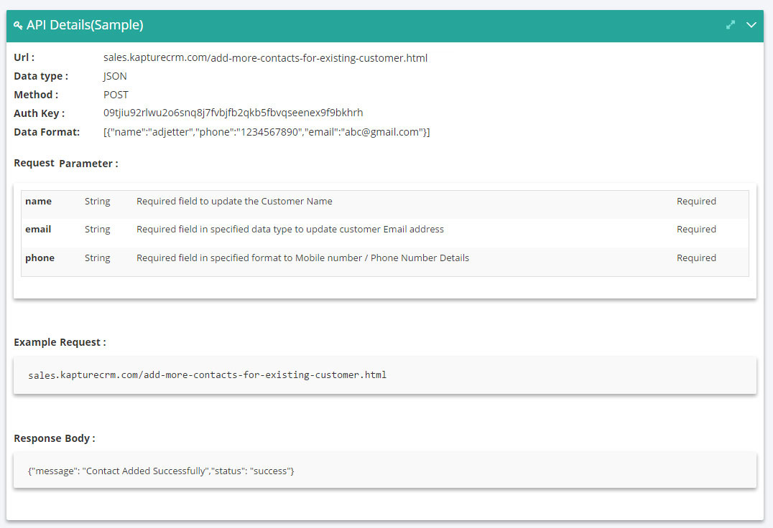Click the customer Email address description
This screenshot has height=528, width=773.
point(290,230)
